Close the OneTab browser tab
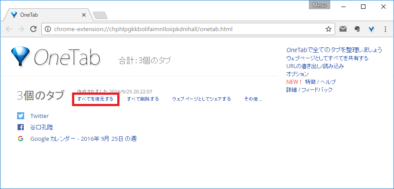 [84, 14]
